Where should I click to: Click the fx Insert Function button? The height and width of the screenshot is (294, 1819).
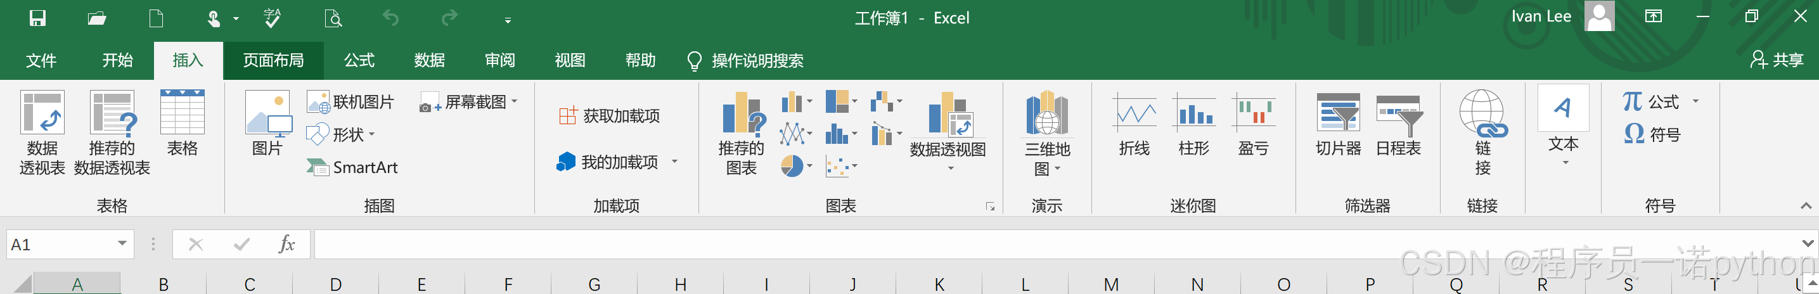pos(286,245)
